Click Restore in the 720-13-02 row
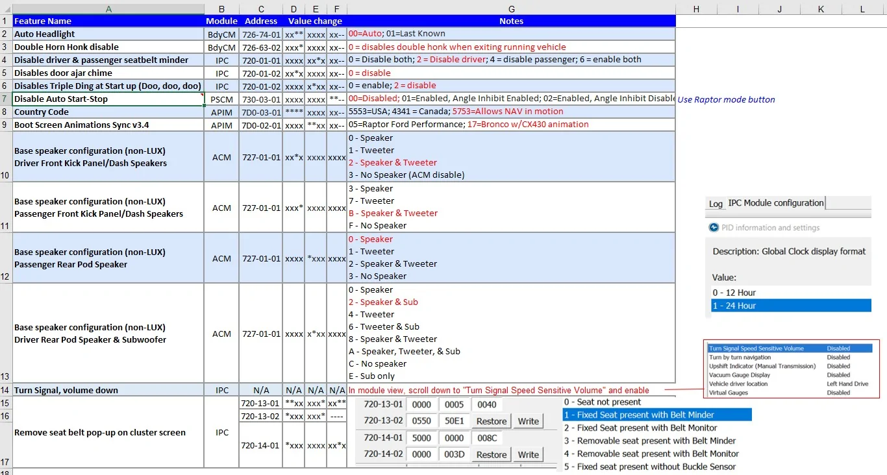The height and width of the screenshot is (475, 887). (x=492, y=421)
